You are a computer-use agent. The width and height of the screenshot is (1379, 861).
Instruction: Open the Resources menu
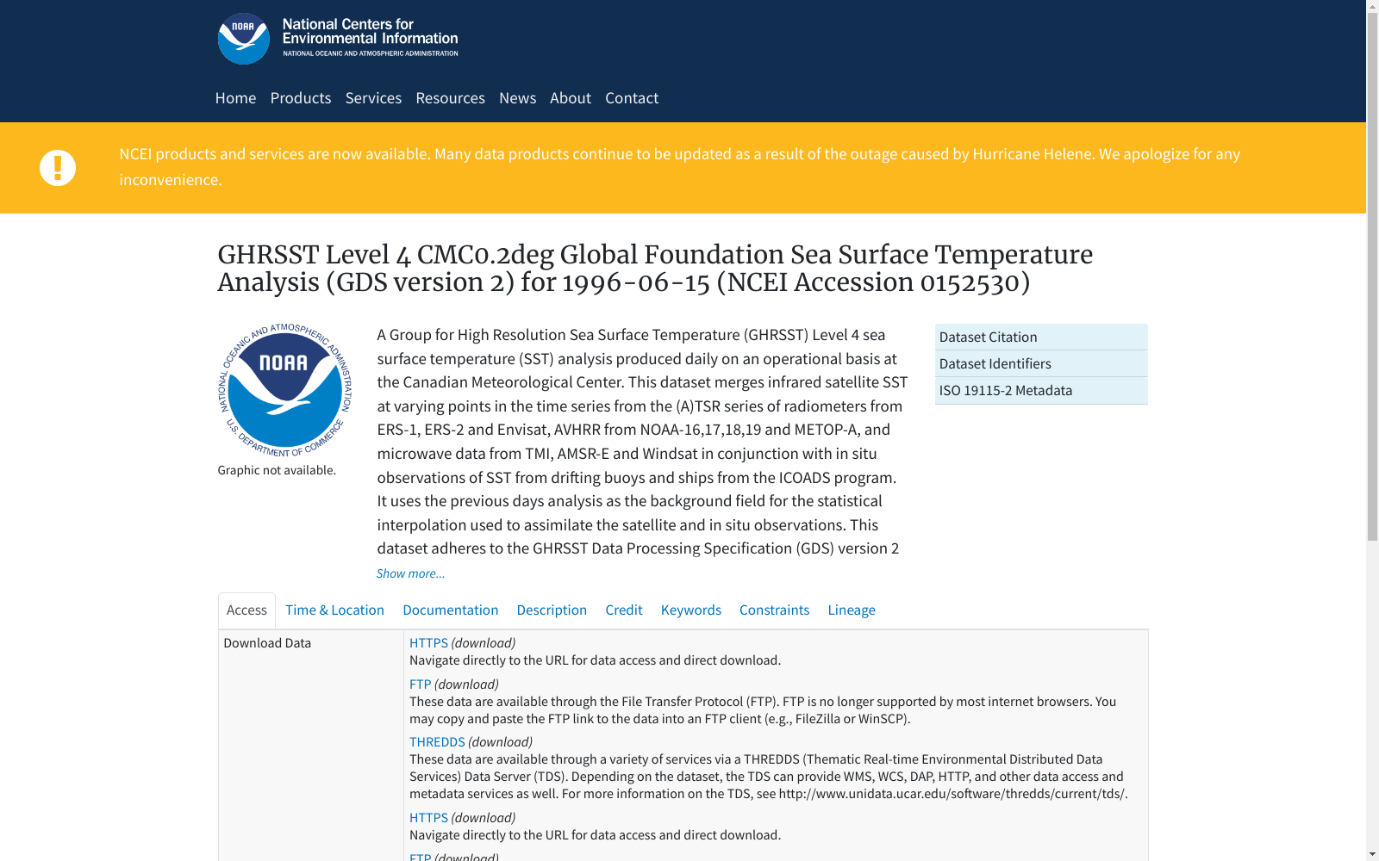coord(450,98)
